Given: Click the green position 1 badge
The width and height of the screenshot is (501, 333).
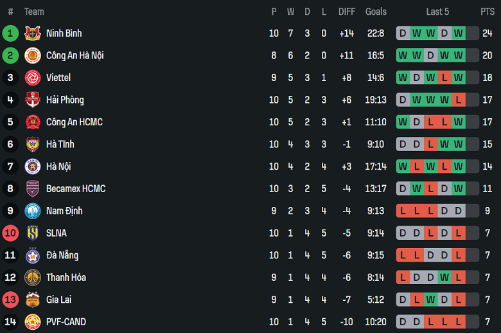Looking at the screenshot, I should [x=10, y=33].
